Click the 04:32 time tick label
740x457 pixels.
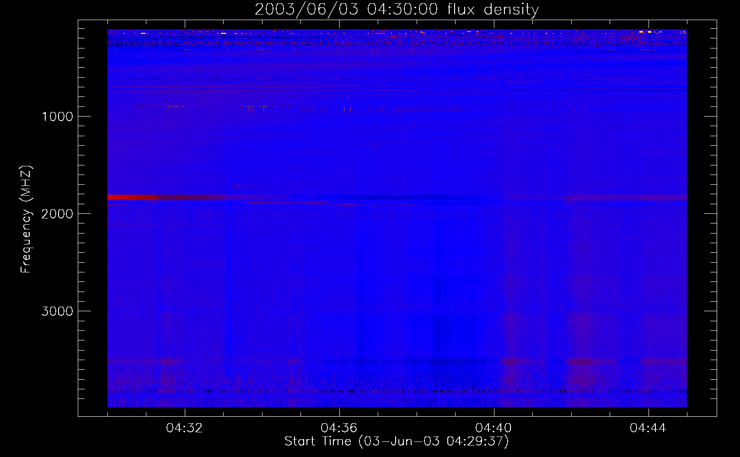[x=185, y=428]
